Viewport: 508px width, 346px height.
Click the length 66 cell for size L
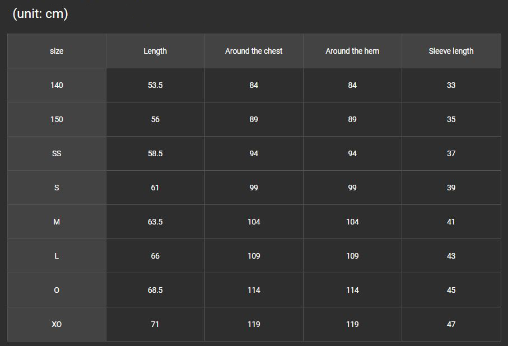(x=155, y=256)
